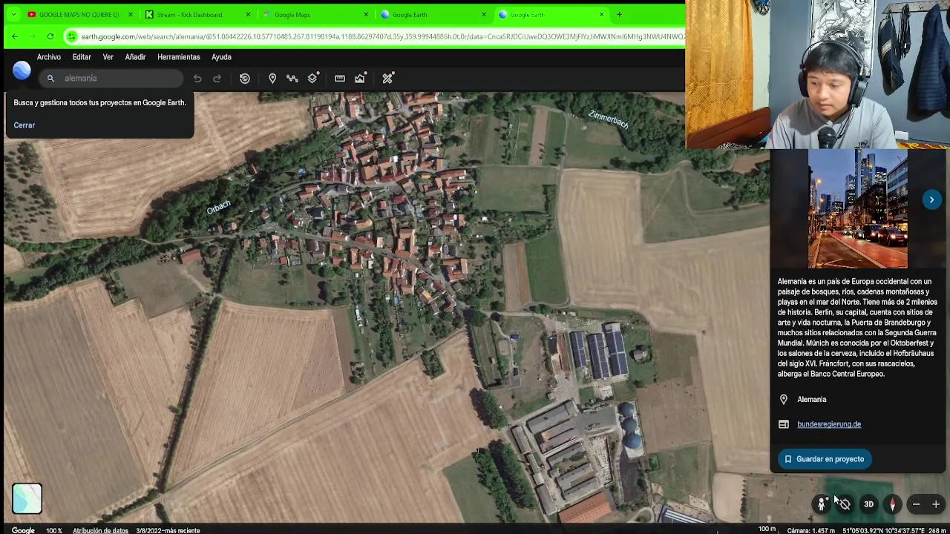Zoom in with the plus button
This screenshot has height=534, width=950.
point(935,504)
